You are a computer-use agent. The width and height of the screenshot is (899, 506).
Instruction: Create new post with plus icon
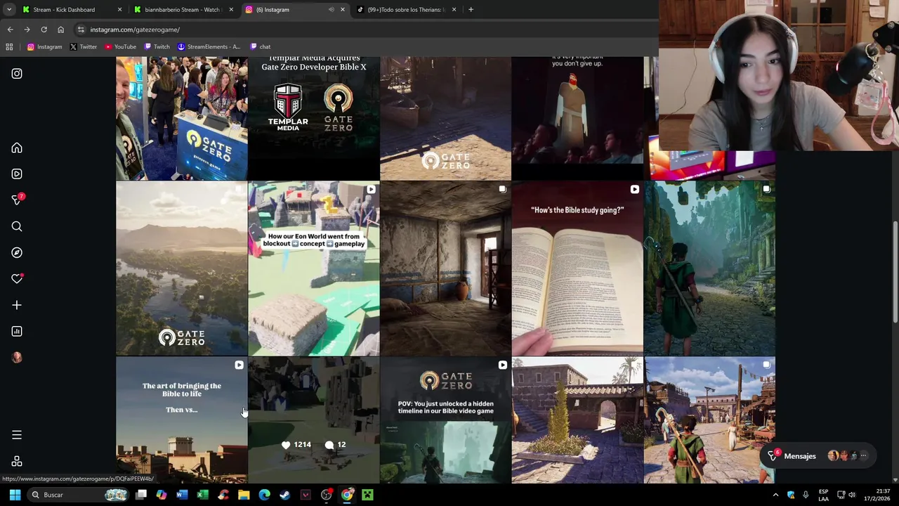pyautogui.click(x=17, y=305)
